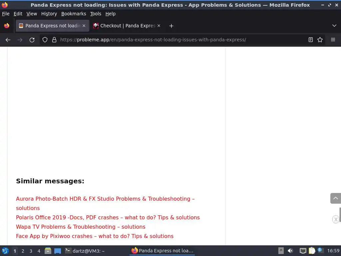341x256 pixels.
Task: Open a new tab with plus button
Action: point(171,26)
